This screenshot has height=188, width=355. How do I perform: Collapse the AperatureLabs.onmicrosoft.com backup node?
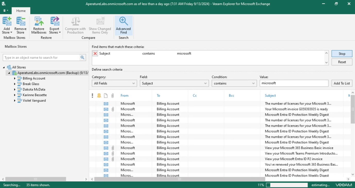tap(9, 73)
